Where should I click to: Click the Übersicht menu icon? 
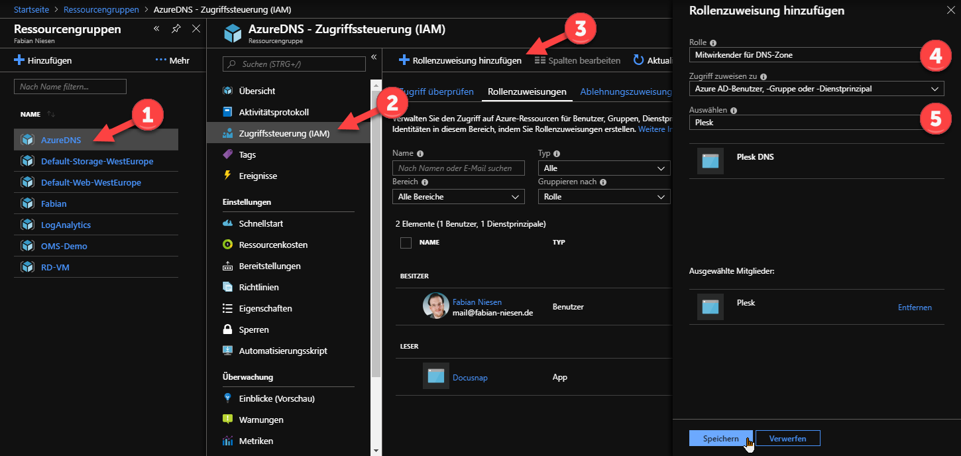tap(228, 91)
